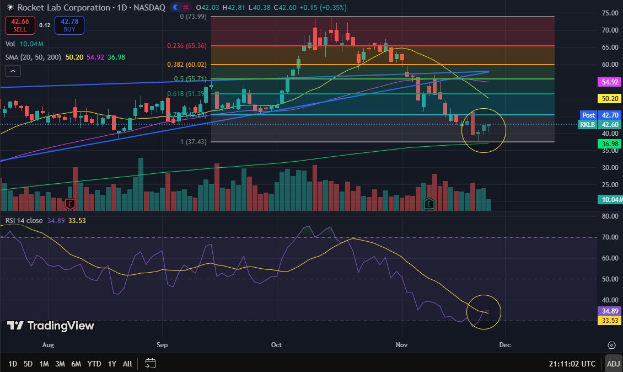The image size is (623, 372).
Task: Click the 0.382 (60.02) Fibonacci level label
Action: tap(187, 65)
